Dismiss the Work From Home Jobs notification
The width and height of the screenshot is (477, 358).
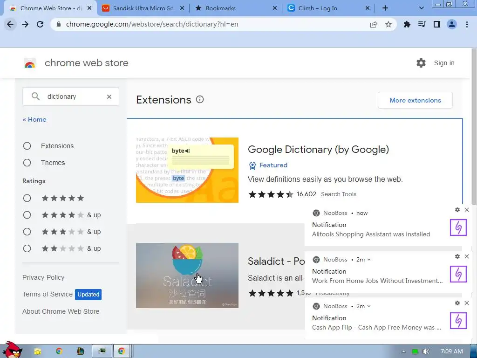coord(467,256)
